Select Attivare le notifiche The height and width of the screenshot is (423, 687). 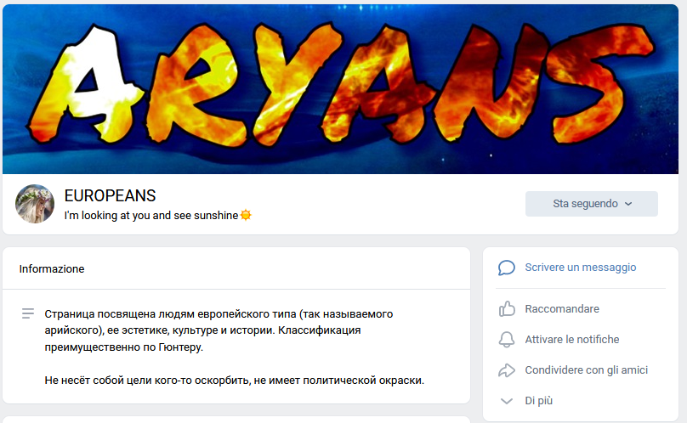pos(572,340)
